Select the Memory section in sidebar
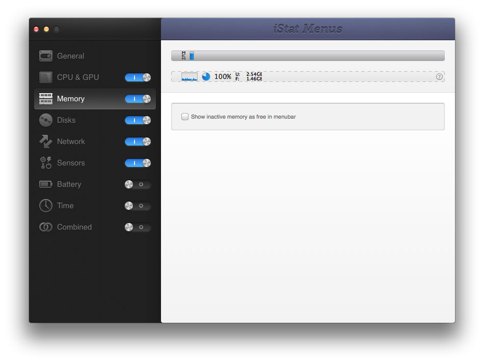The height and width of the screenshot is (363, 484). (x=71, y=99)
